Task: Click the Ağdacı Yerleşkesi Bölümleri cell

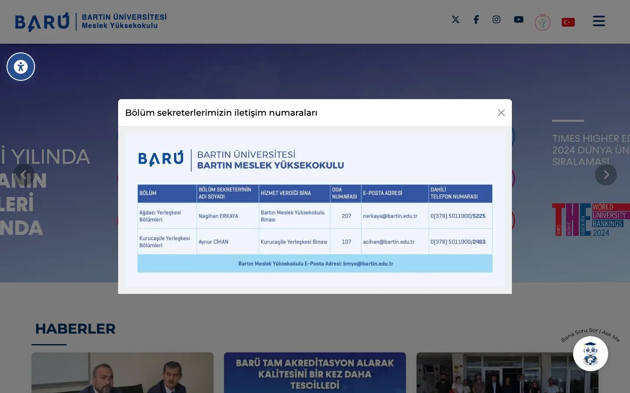Action: [167, 216]
